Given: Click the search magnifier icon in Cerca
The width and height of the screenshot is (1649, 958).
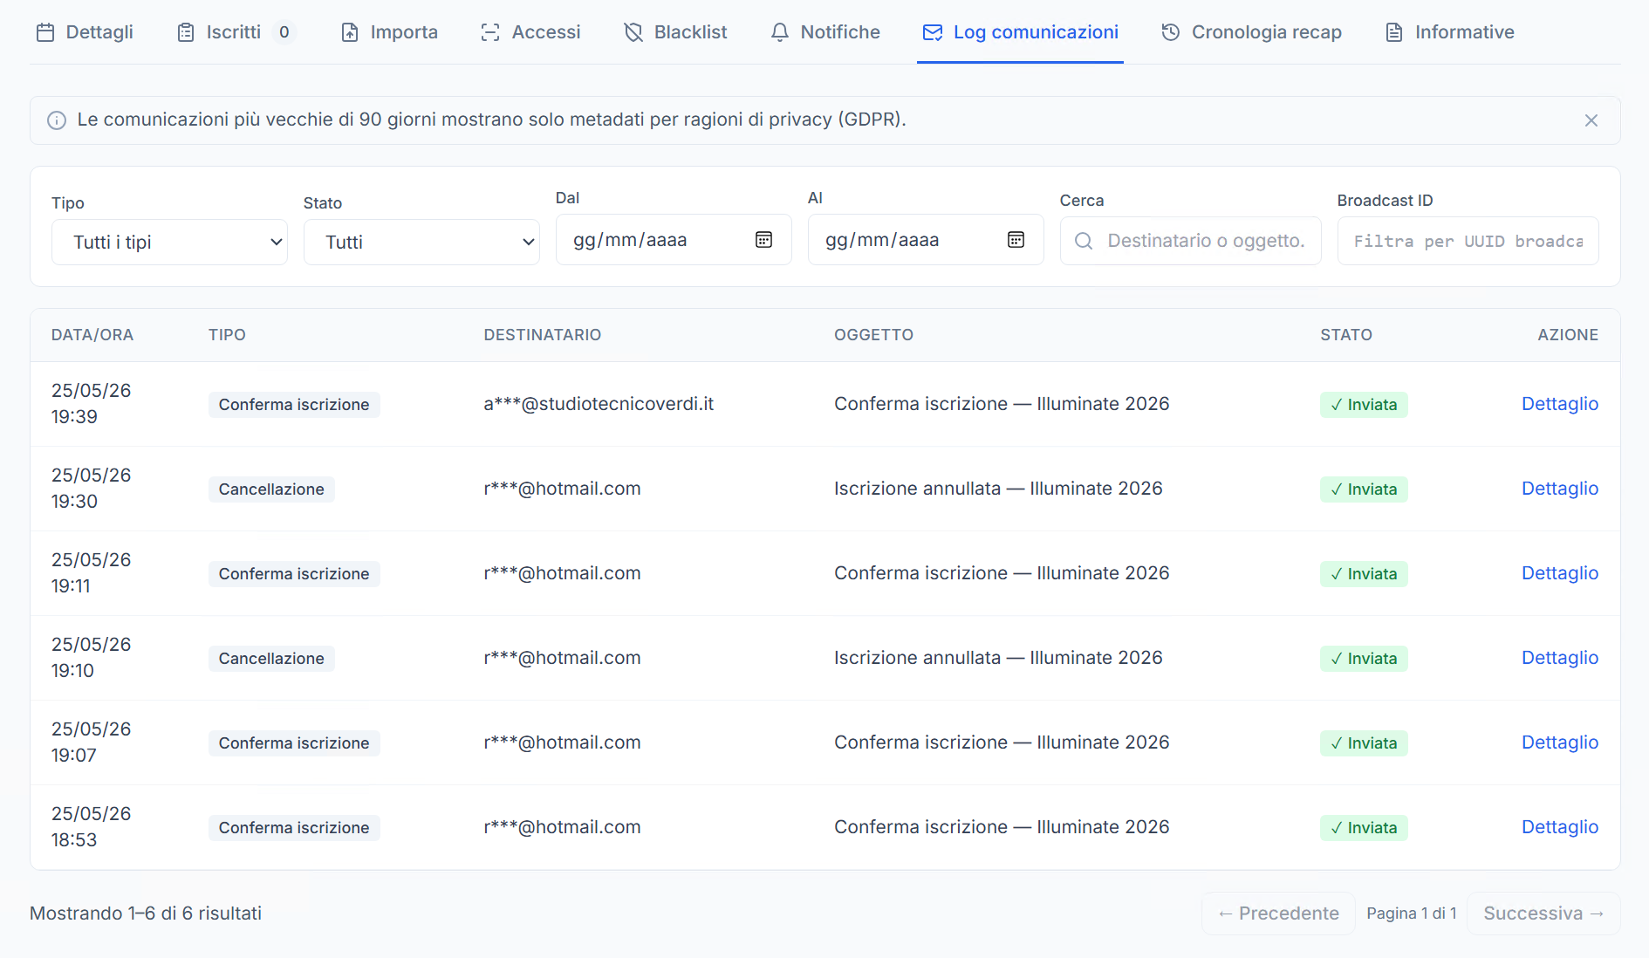Looking at the screenshot, I should pyautogui.click(x=1084, y=241).
